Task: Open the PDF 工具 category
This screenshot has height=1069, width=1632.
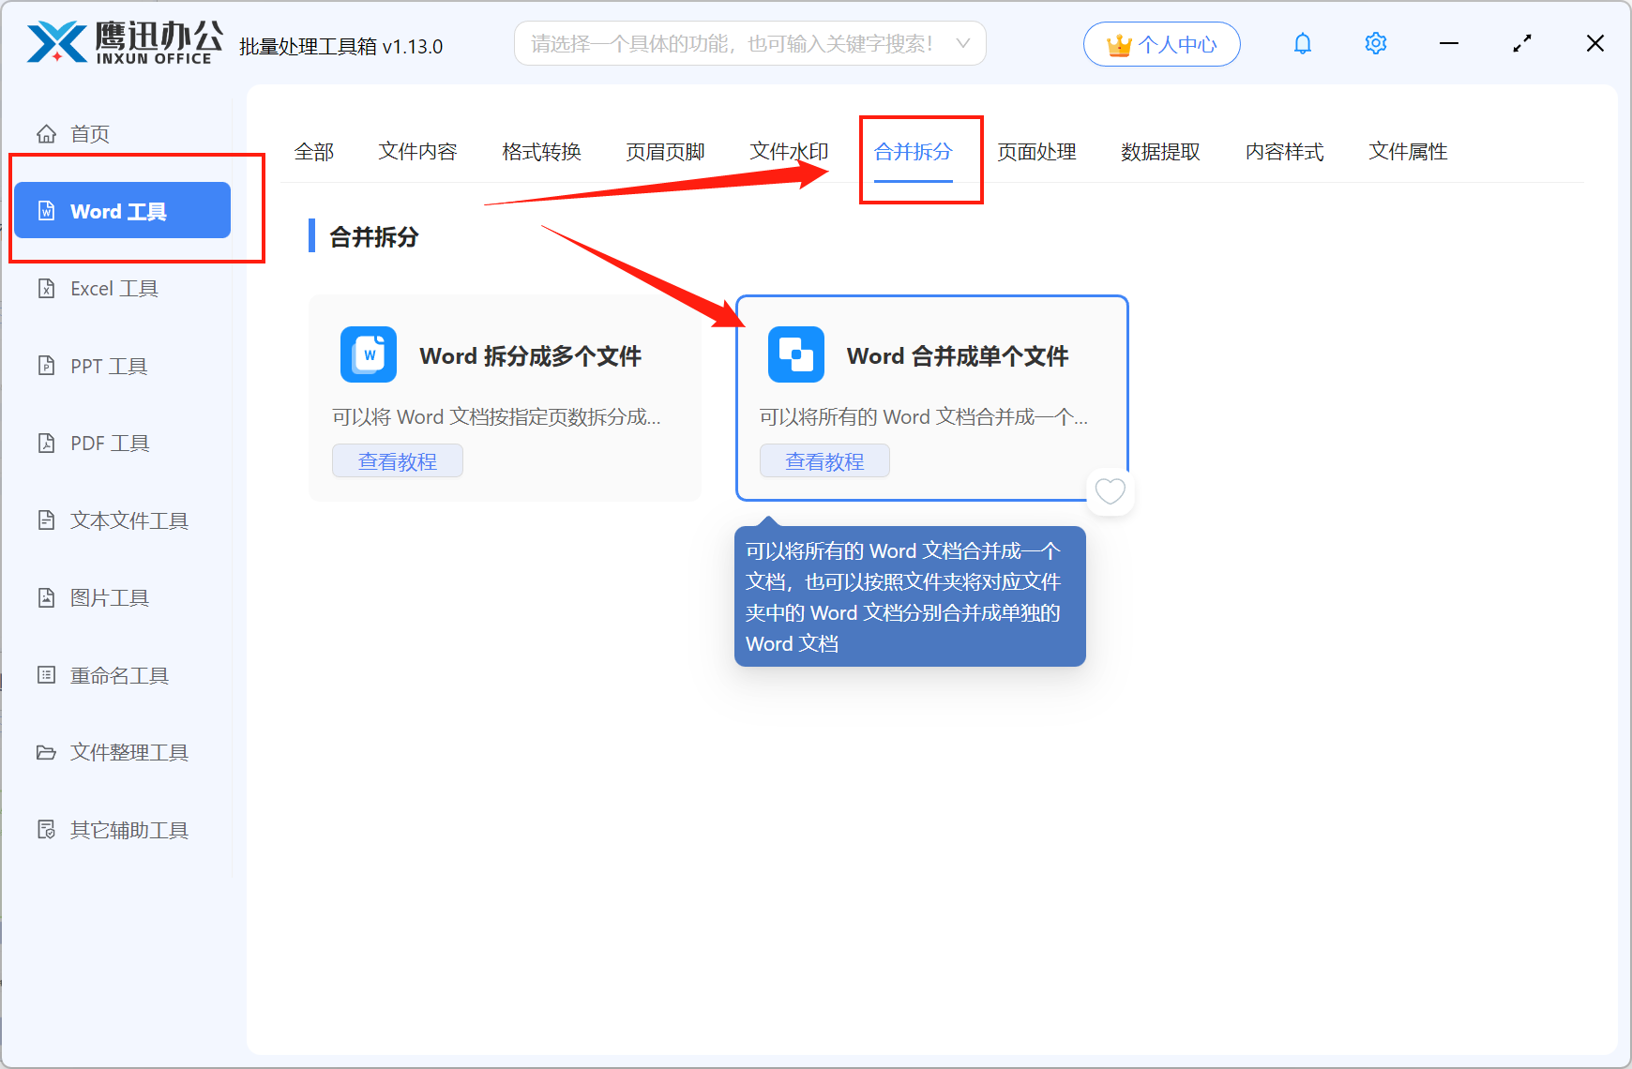Action: pos(108,443)
